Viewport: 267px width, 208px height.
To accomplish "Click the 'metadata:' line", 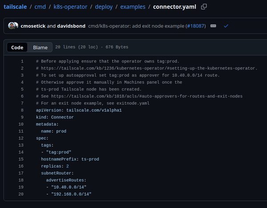I will coord(47,124).
